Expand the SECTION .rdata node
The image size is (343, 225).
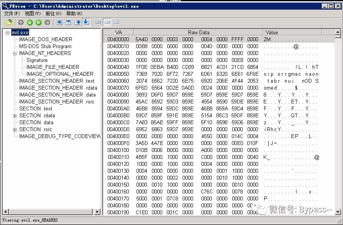point(15,116)
